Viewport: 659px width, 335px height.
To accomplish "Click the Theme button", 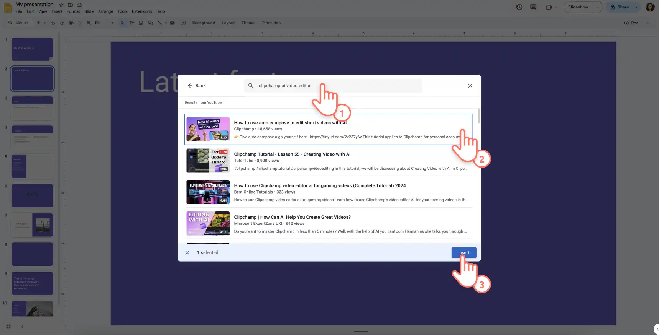I will click(248, 23).
